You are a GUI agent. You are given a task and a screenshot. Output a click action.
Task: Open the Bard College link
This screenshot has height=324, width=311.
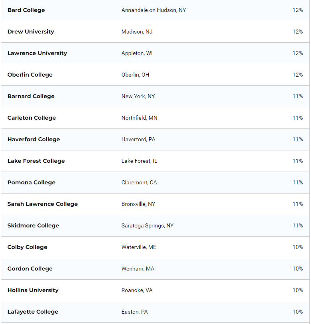click(26, 10)
